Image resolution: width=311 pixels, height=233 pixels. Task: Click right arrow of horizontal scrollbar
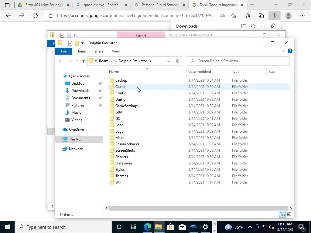coord(291,208)
